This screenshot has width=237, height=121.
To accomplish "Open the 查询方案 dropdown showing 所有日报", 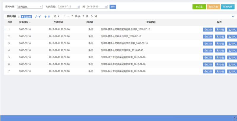I will (x=30, y=7).
